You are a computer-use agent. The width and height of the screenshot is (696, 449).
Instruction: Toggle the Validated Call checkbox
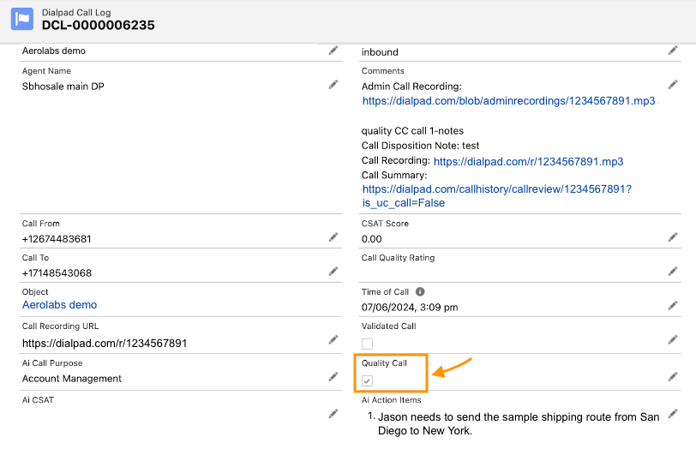(367, 344)
